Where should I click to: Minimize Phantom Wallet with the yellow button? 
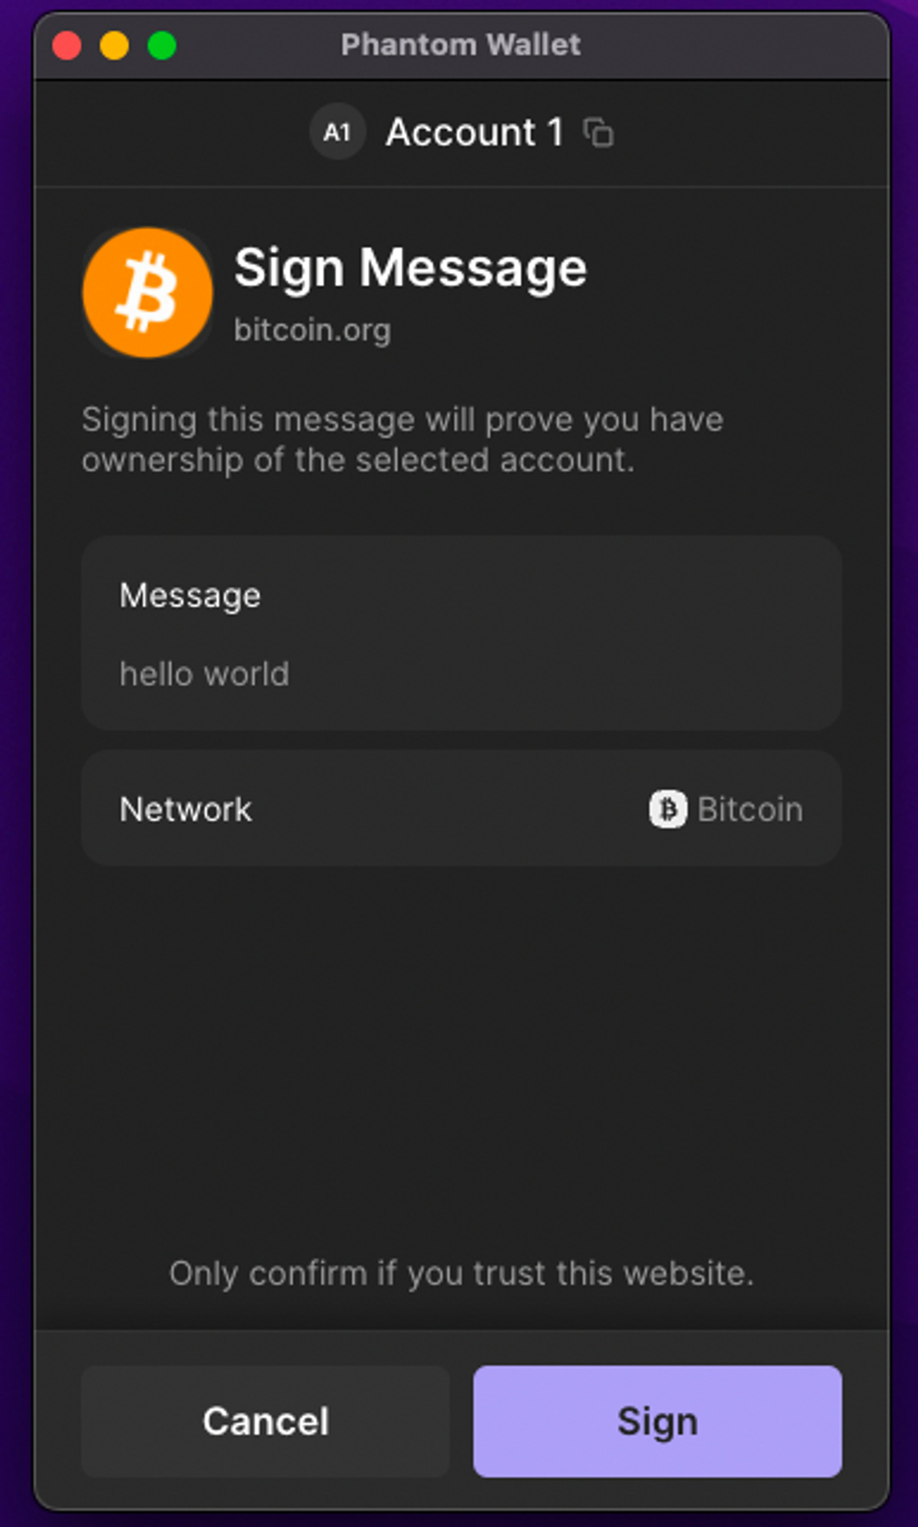click(x=114, y=44)
